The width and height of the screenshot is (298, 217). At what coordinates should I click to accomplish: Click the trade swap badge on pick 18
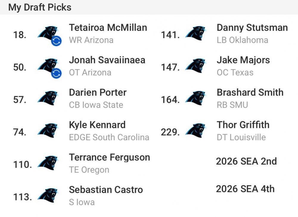[56, 41]
